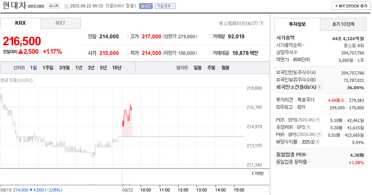Image resolution: width=372 pixels, height=195 pixels.
Task: Select the 10년 chart period
Action: pyautogui.click(x=117, y=67)
